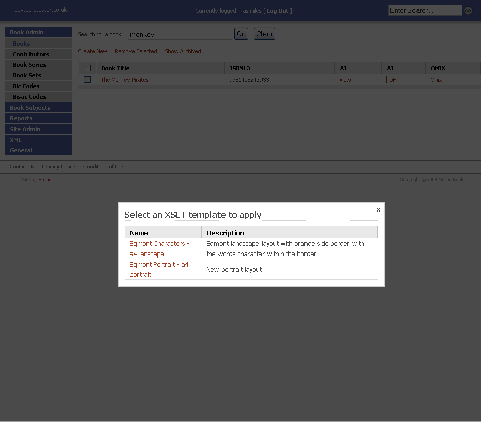Go to Contributors in sidebar
Image resolution: width=481 pixels, height=422 pixels.
click(38, 54)
